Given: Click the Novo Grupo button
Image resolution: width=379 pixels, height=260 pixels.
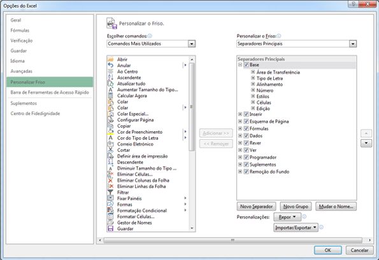Looking at the screenshot, I should pos(296,207).
